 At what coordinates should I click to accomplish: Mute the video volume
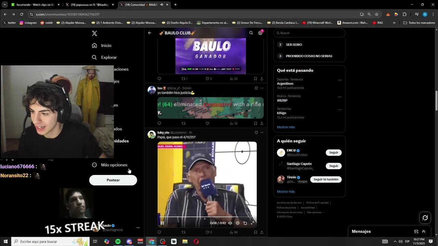click(x=230, y=223)
